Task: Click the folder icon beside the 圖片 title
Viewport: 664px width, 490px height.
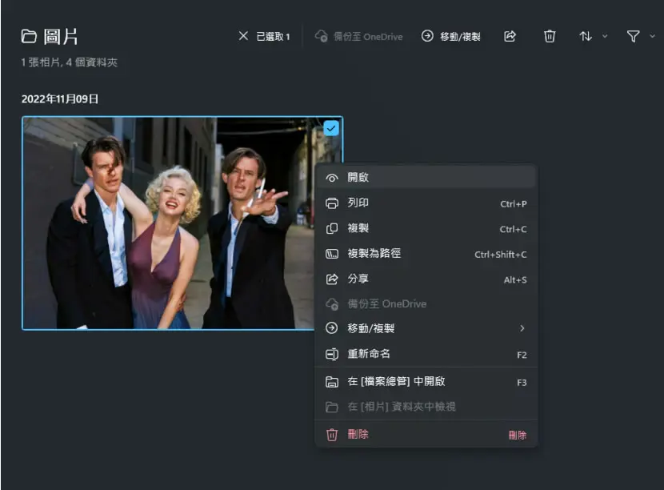Action: 29,37
